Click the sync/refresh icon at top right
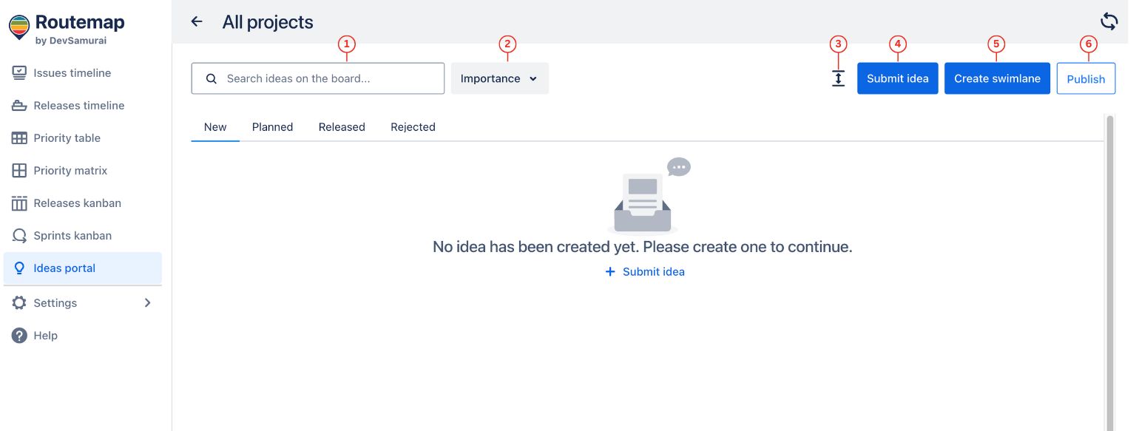This screenshot has height=431, width=1136. (x=1109, y=21)
